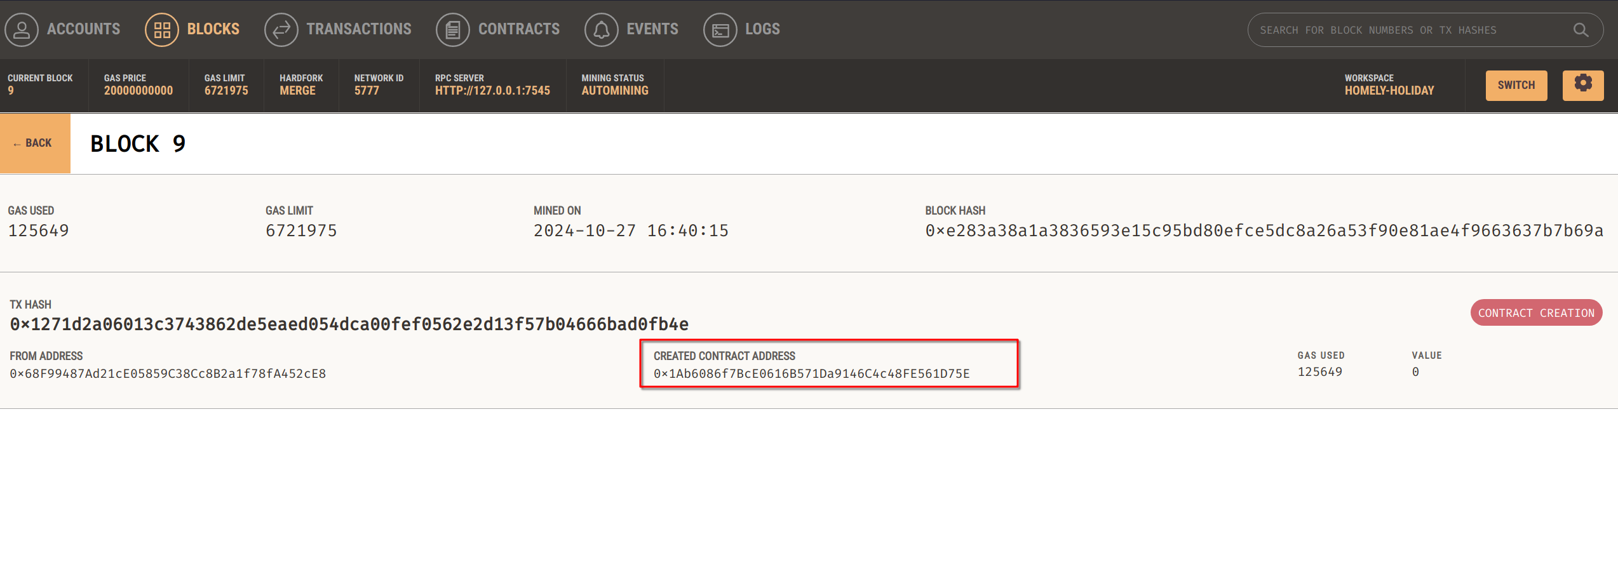The image size is (1618, 581).
Task: Select the Blocks grid icon
Action: click(162, 30)
